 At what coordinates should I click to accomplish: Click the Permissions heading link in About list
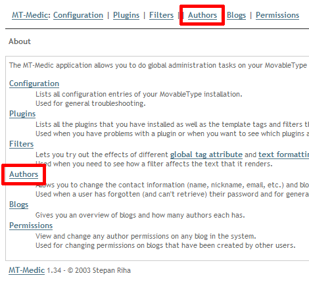[31, 226]
